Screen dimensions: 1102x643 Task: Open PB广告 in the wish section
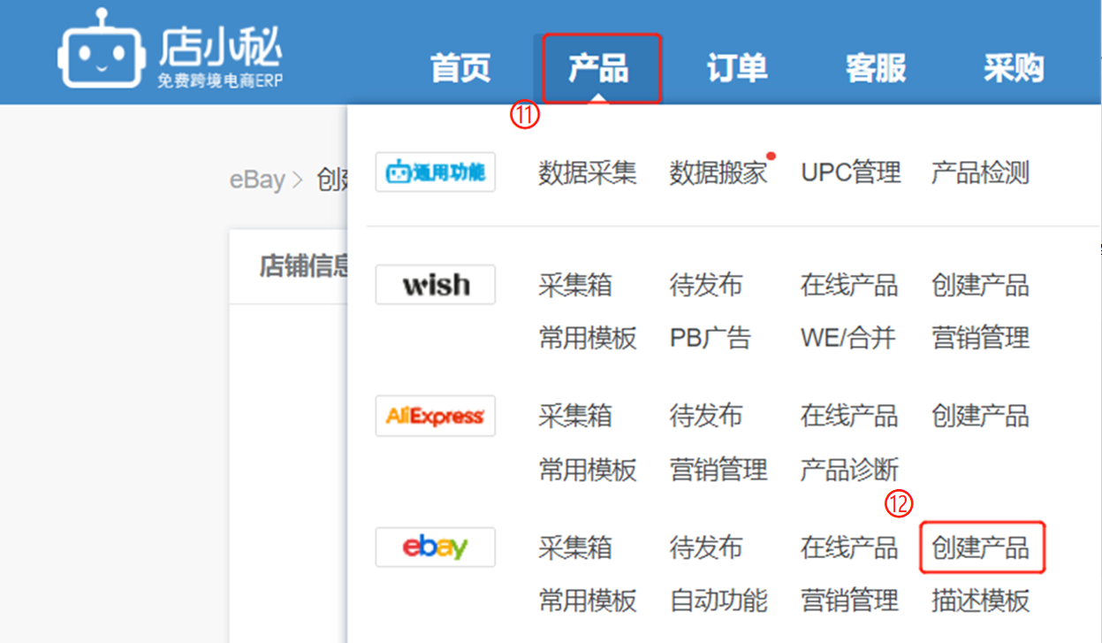[711, 338]
